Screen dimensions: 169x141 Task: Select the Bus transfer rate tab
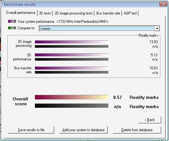(x=108, y=13)
